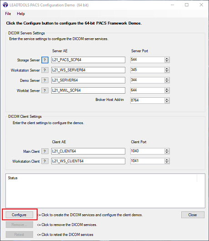Image resolution: width=209 pixels, height=241 pixels.
Task: Click the Worklist Server port field 644
Action: click(147, 90)
